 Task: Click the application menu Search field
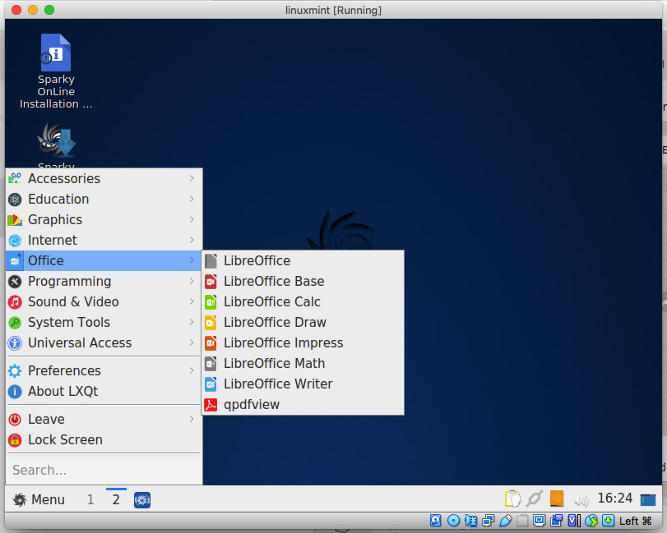coord(104,470)
